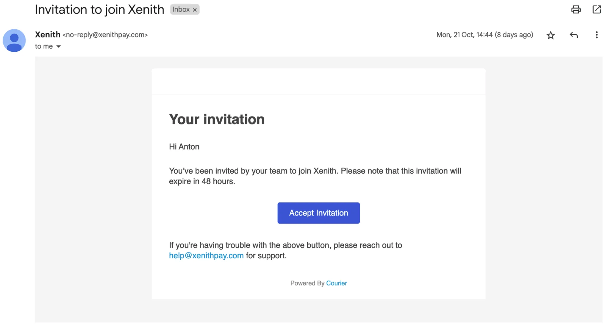Expand recipient details next to 'to me'
Image resolution: width=611 pixels, height=332 pixels.
pyautogui.click(x=58, y=47)
